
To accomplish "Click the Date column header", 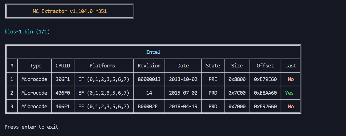I will pyautogui.click(x=183, y=66).
